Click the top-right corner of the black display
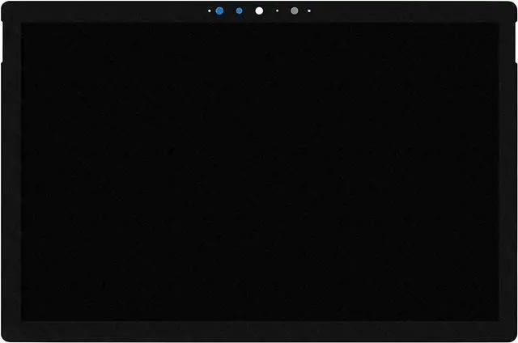The image size is (518, 343). pos(496,23)
